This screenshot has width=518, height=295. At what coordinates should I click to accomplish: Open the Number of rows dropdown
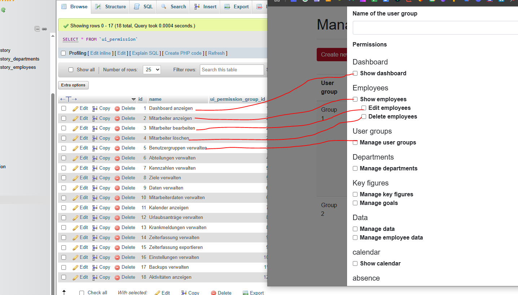click(x=152, y=70)
